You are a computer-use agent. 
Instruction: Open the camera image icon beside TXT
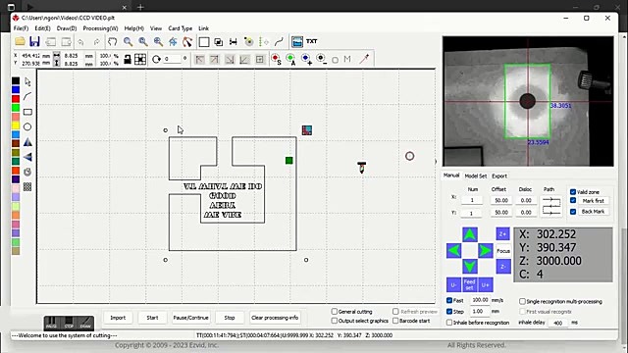click(x=296, y=41)
